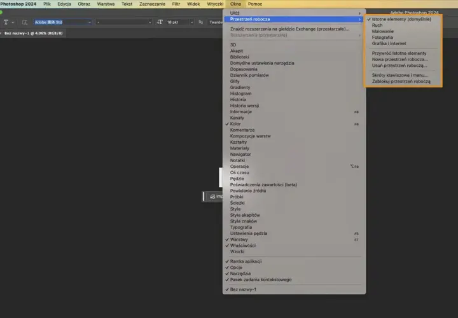Toggle the Opcje bar visibility
Image resolution: width=458 pixels, height=318 pixels.
tap(294, 268)
